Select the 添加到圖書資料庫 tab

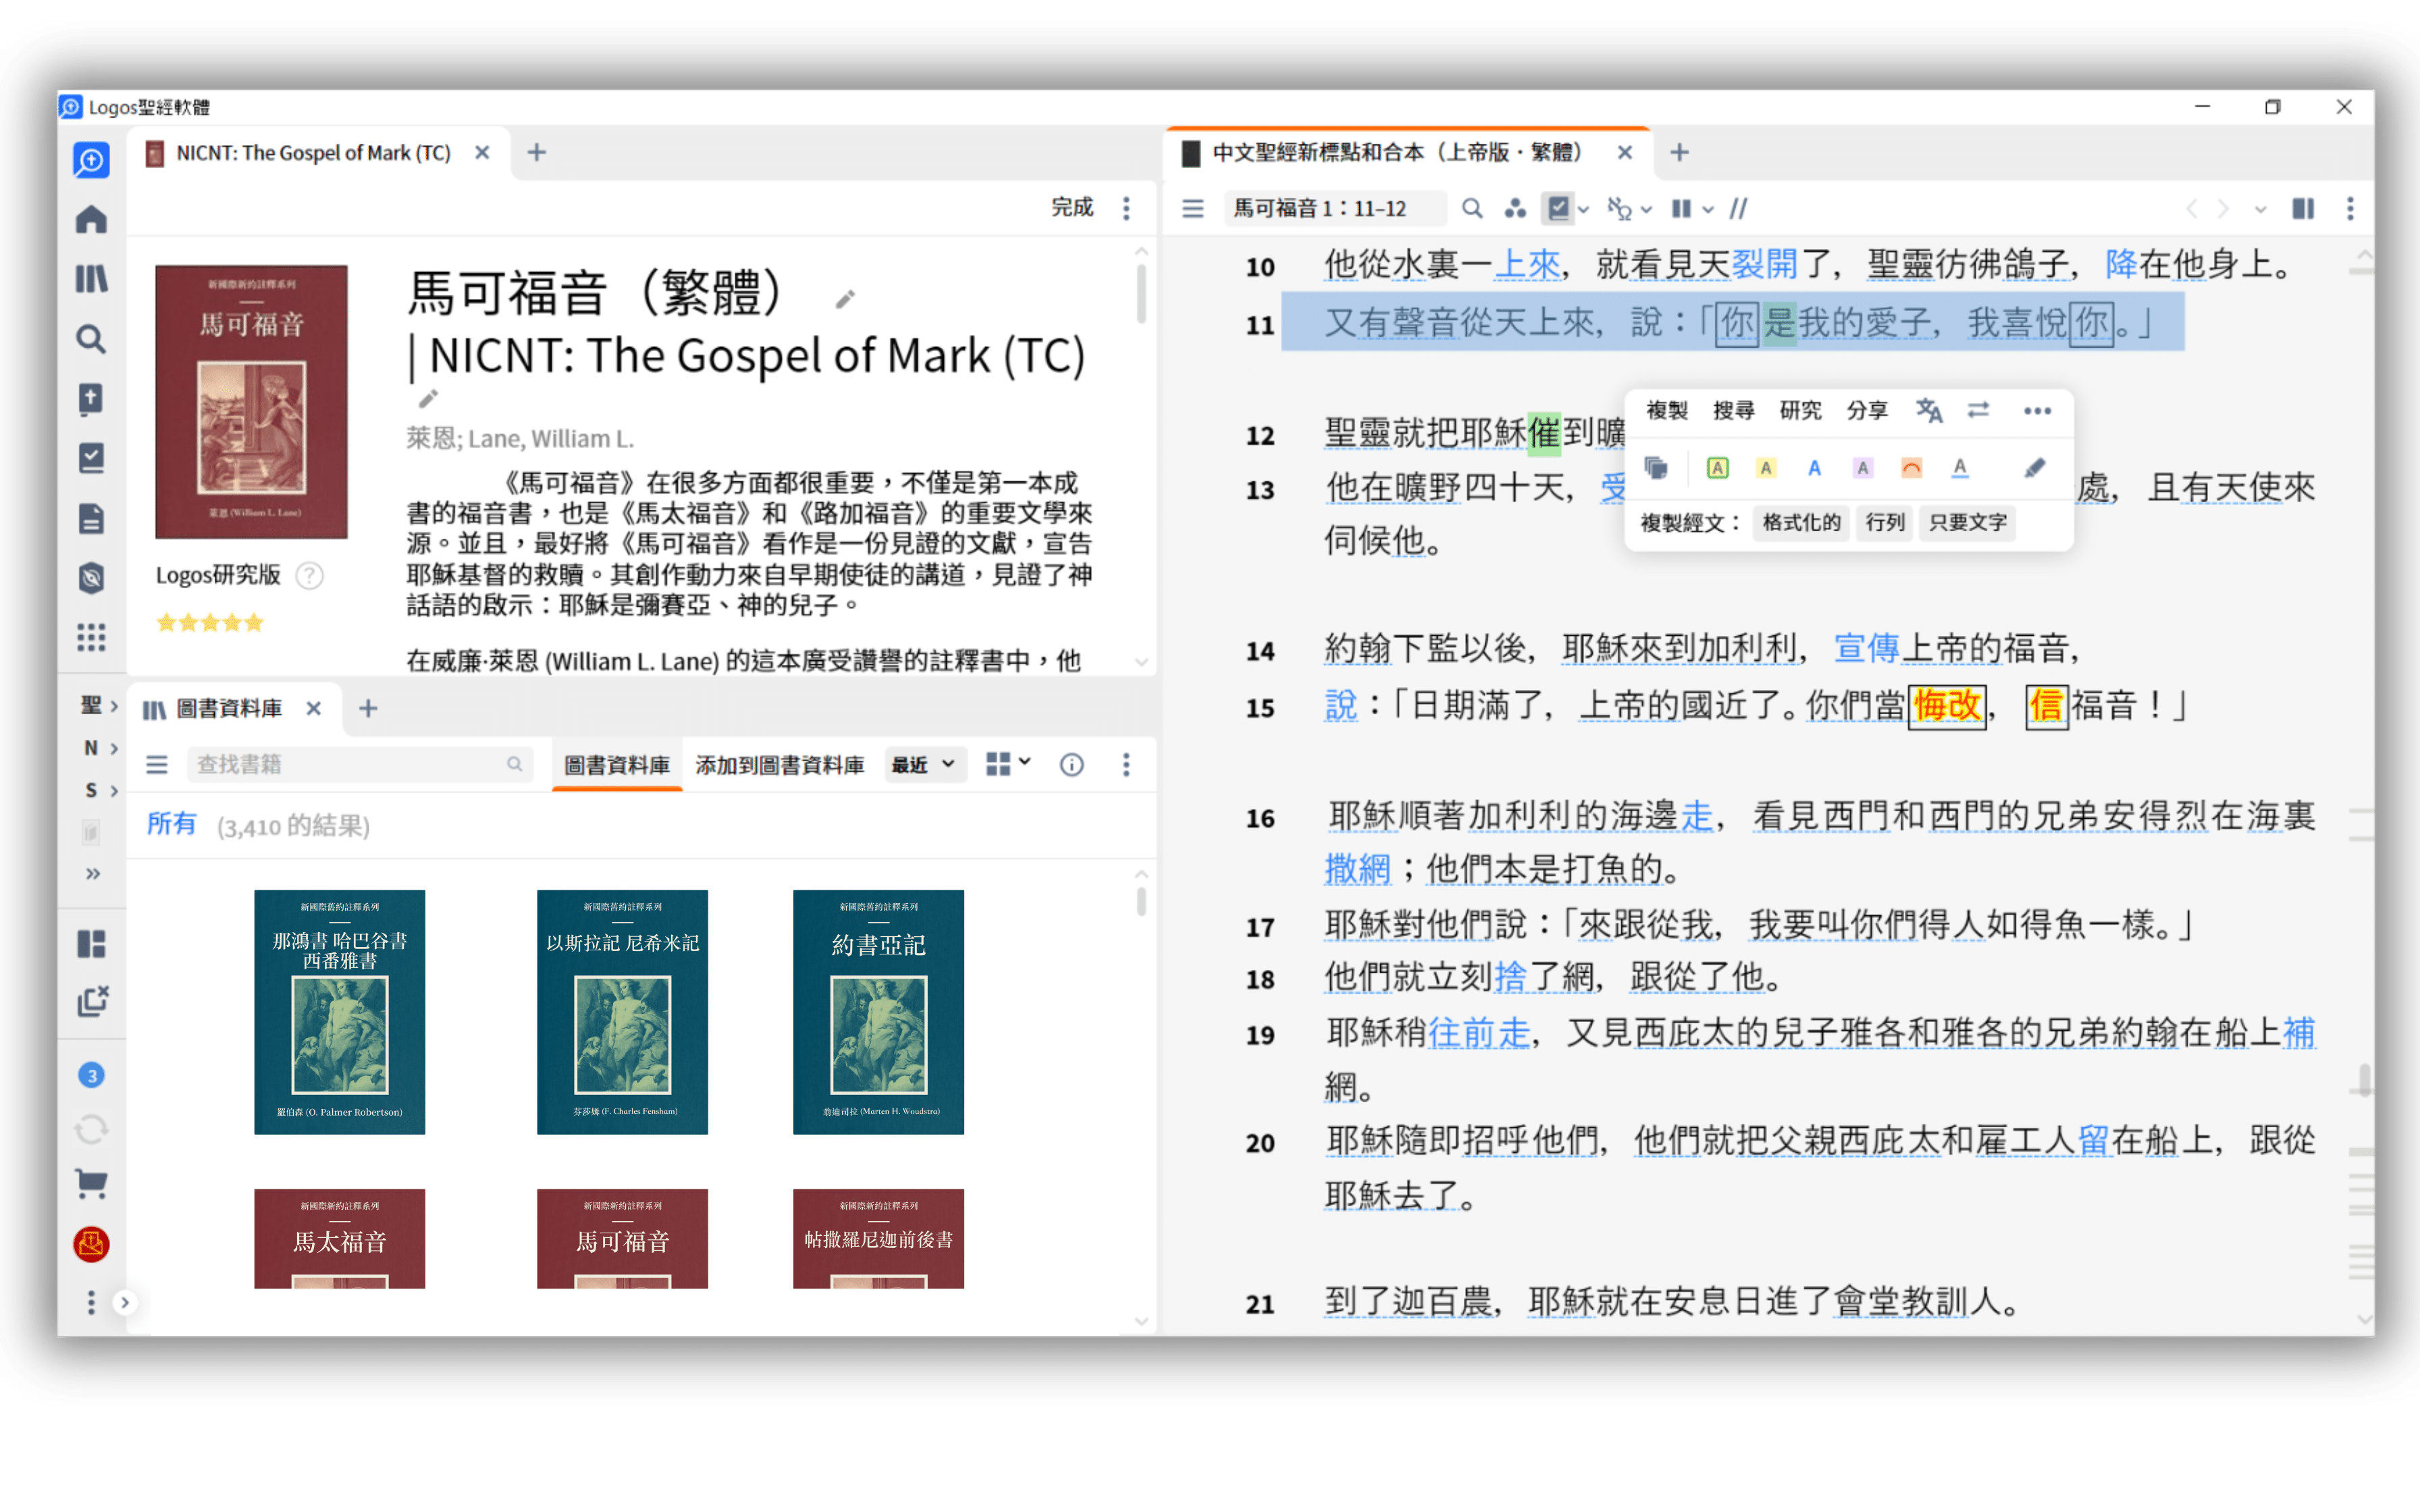point(779,765)
